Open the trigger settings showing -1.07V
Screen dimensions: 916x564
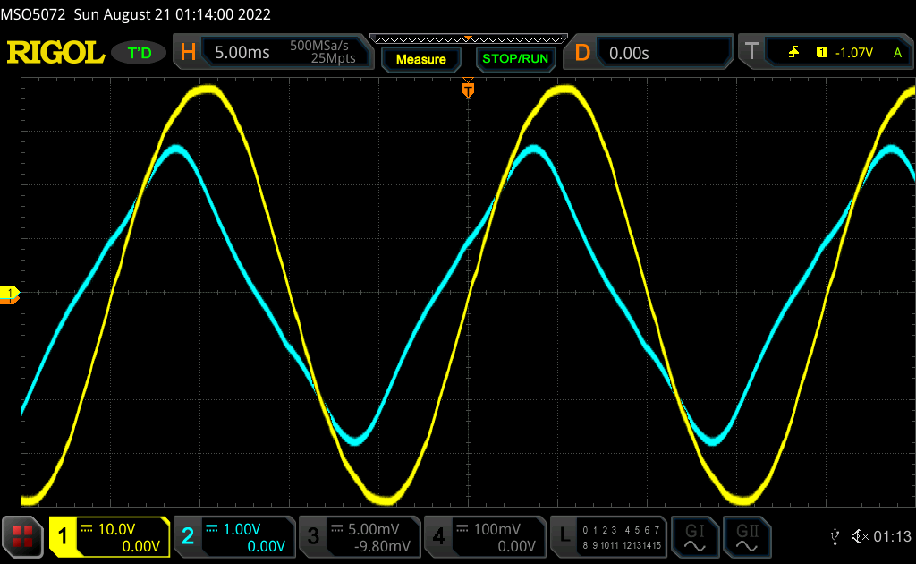825,53
